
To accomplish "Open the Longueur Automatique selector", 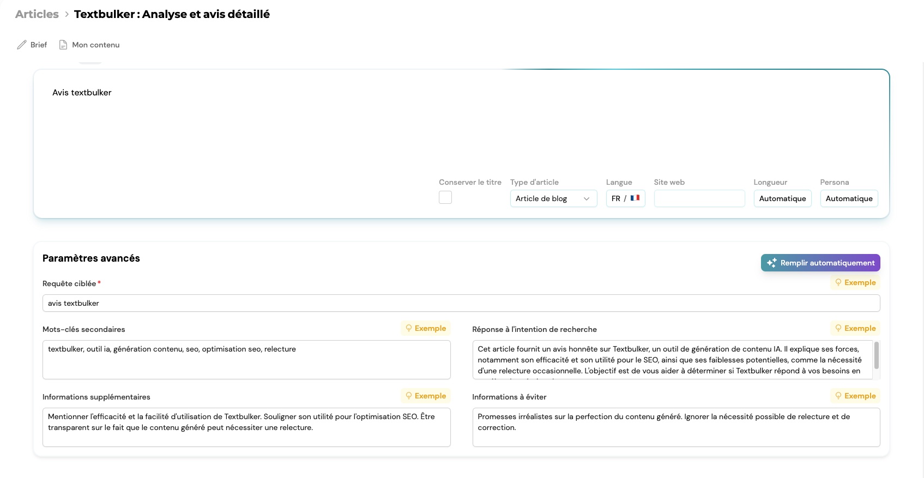I will coord(782,198).
